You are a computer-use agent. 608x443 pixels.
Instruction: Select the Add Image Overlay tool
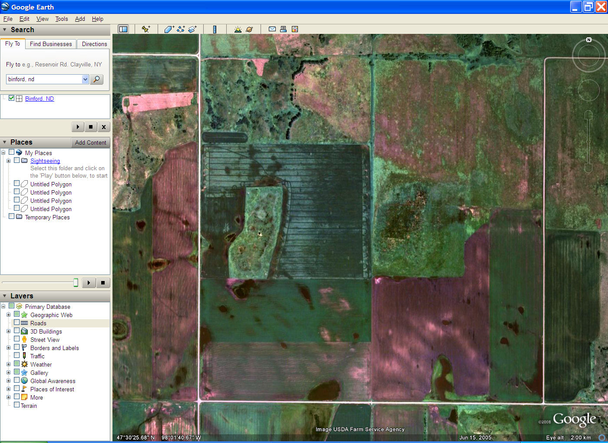pyautogui.click(x=192, y=29)
